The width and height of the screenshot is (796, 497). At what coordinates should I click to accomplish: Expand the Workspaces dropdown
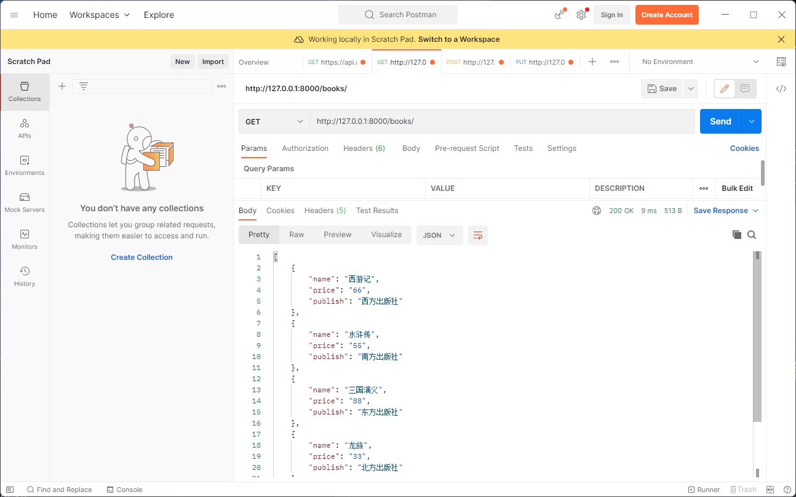pyautogui.click(x=100, y=15)
